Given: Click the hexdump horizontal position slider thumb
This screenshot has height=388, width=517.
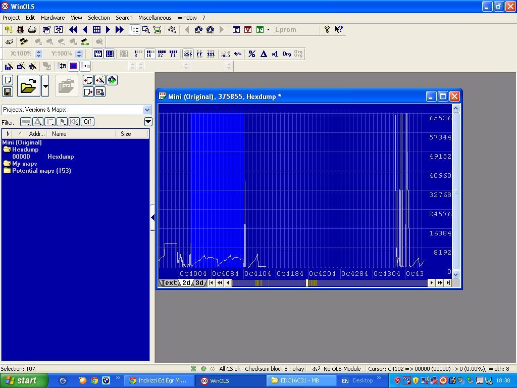Looking at the screenshot, I should coord(307,283).
